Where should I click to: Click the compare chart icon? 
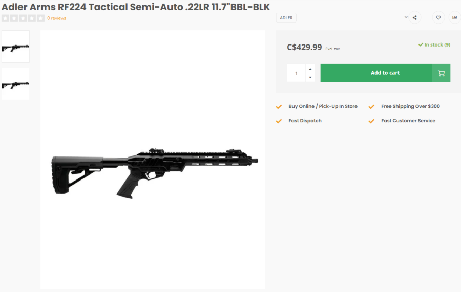[x=454, y=17]
